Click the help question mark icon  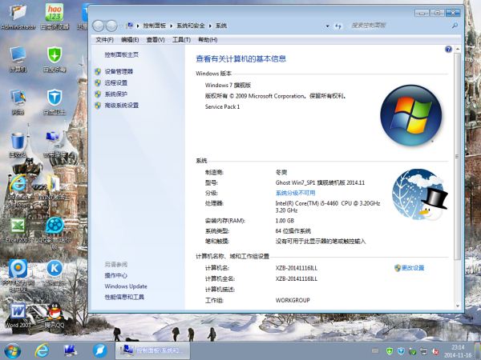448,50
